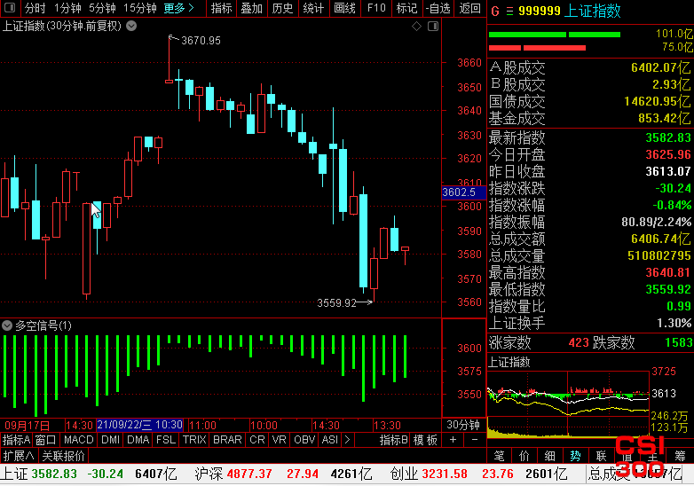The width and height of the screenshot is (694, 486).
Task: Click the diamond marker icon above chart
Action: [x=416, y=26]
